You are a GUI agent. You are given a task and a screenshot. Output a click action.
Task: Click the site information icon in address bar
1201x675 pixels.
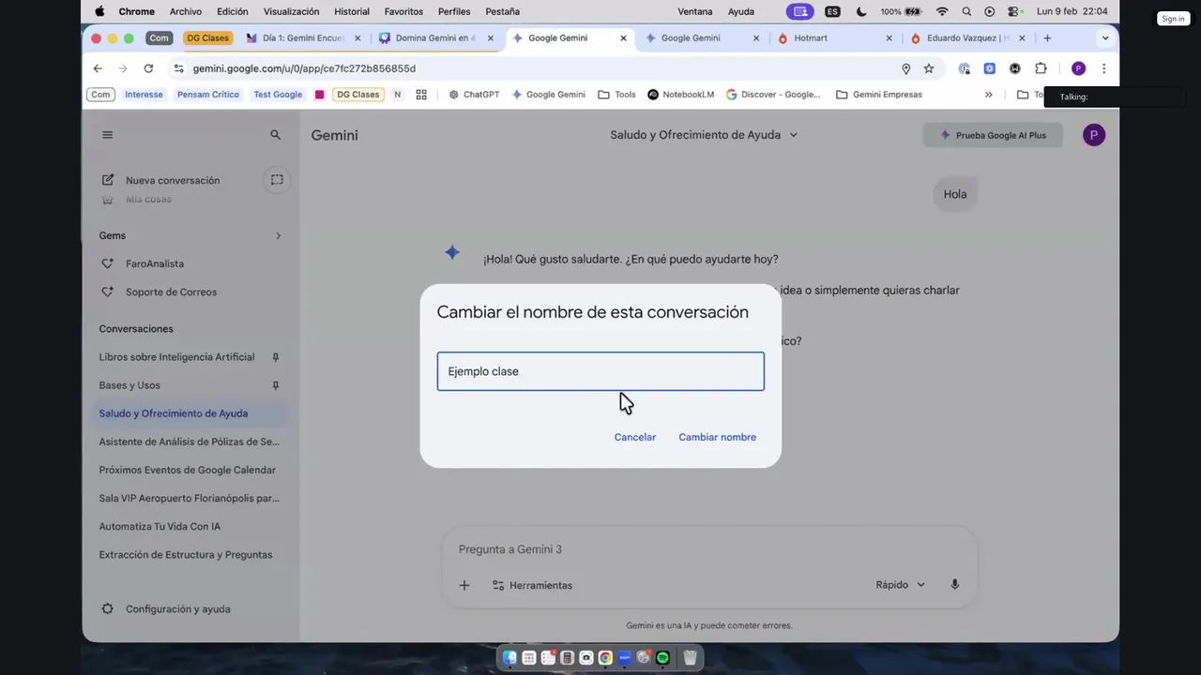[x=178, y=68]
